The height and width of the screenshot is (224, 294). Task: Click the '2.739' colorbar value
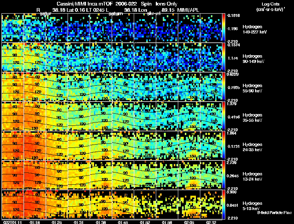232,163
